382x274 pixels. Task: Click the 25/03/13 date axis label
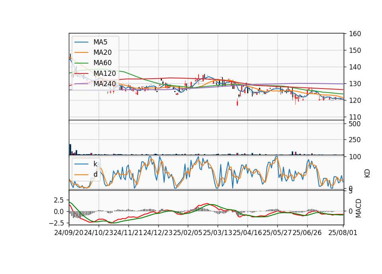click(x=218, y=233)
